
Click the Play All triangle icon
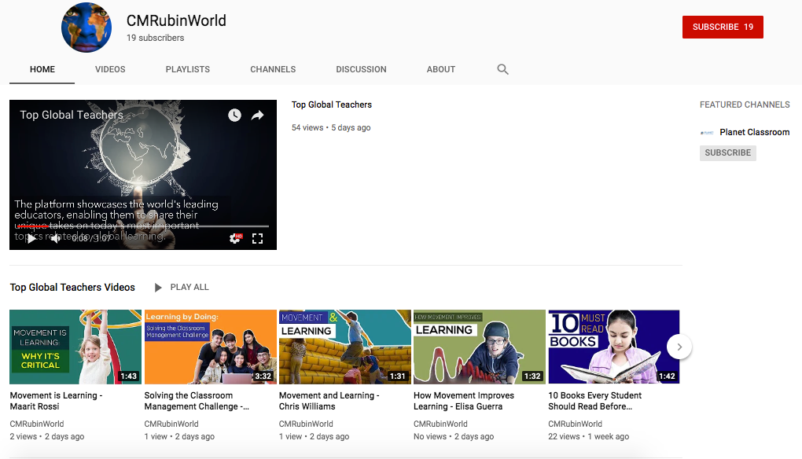point(158,288)
